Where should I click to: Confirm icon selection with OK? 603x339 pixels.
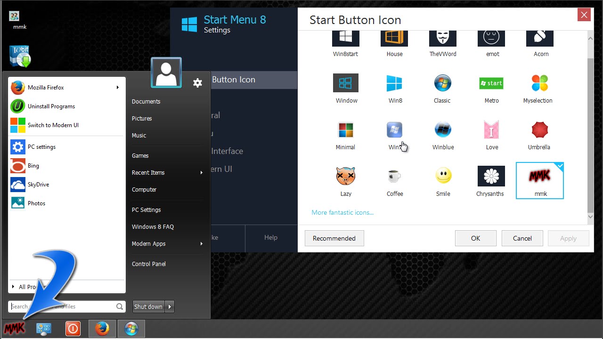(475, 238)
